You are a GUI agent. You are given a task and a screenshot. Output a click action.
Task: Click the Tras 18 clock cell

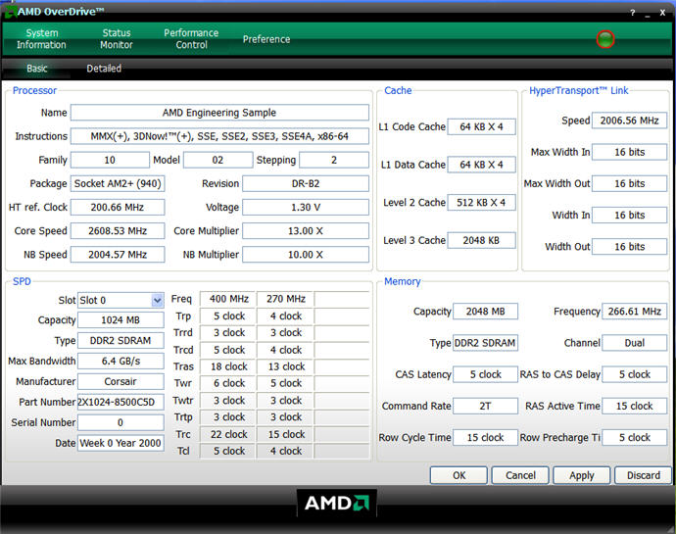click(x=229, y=366)
